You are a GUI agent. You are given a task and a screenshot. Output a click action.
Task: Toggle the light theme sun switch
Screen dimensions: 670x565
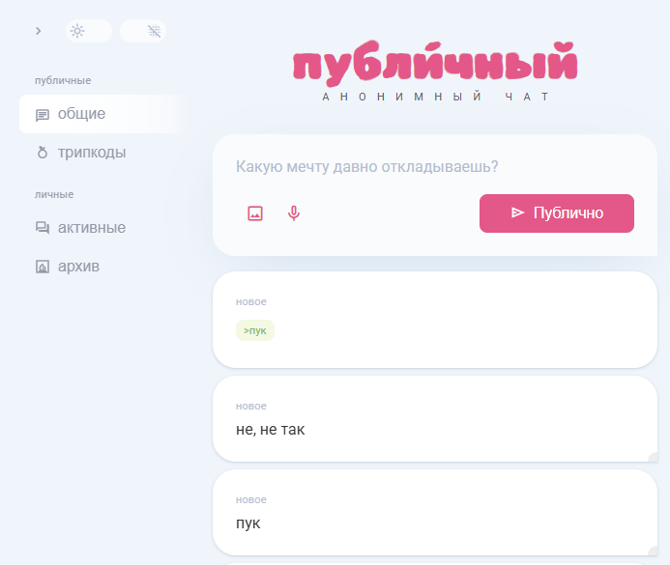click(x=89, y=31)
